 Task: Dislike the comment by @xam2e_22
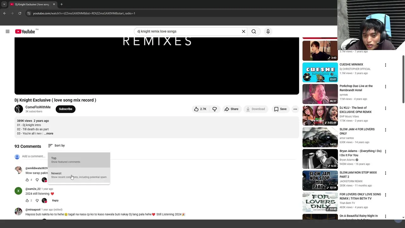pos(37,200)
